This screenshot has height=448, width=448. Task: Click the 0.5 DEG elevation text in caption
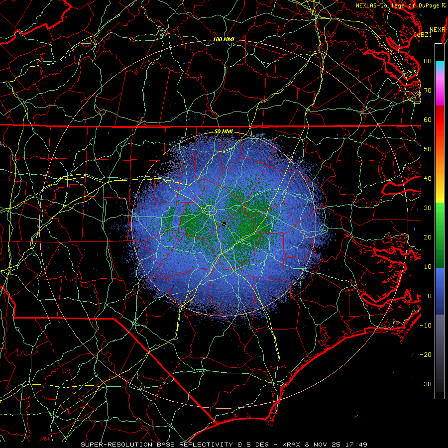[x=253, y=445]
